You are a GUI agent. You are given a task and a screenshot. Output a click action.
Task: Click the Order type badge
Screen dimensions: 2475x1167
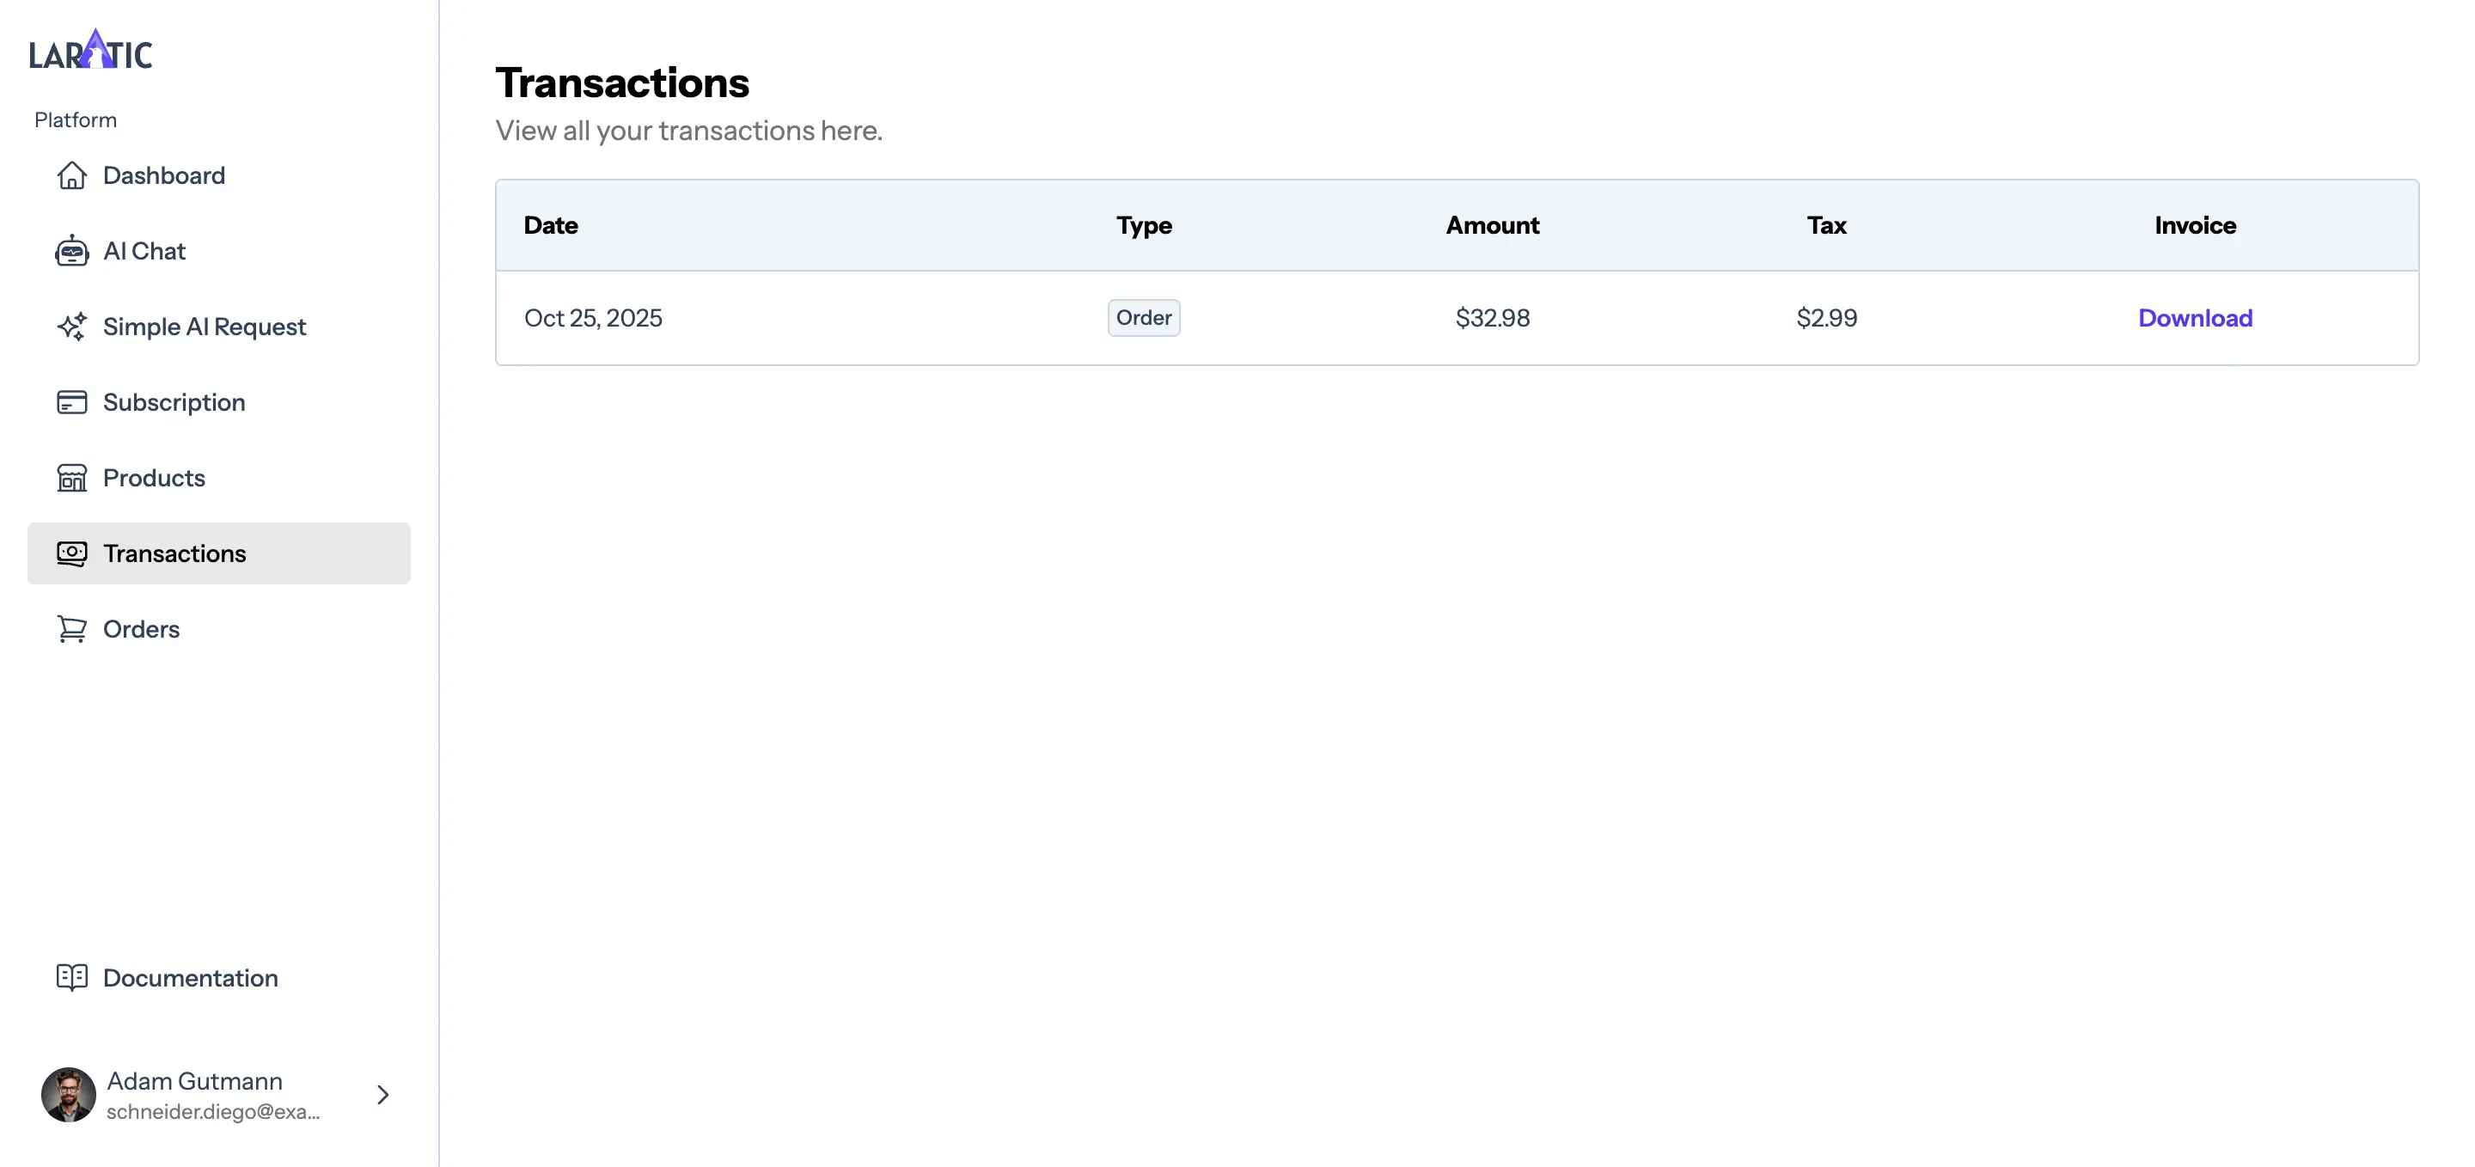click(1142, 317)
